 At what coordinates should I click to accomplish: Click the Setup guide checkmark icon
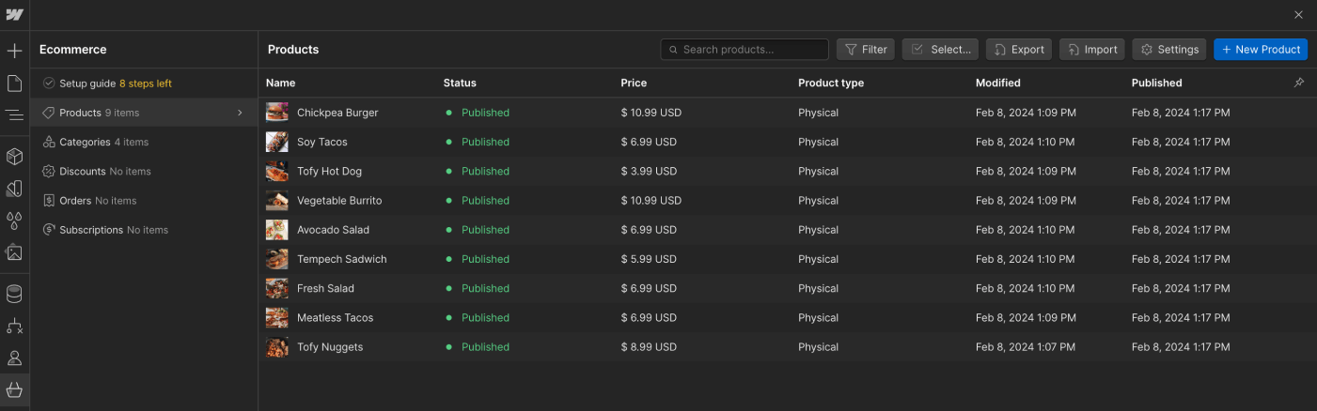(x=49, y=84)
